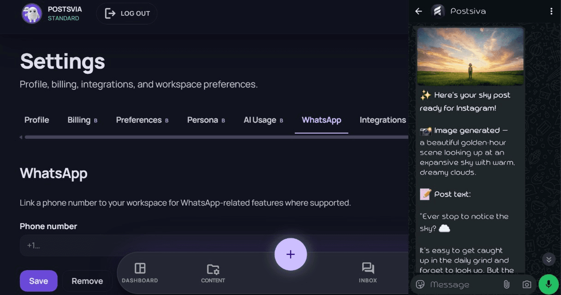Click the back arrow in the chat header
The height and width of the screenshot is (295, 561).
click(x=418, y=11)
